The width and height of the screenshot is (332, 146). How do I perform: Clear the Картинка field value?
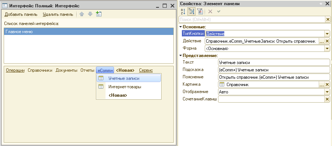(327, 85)
